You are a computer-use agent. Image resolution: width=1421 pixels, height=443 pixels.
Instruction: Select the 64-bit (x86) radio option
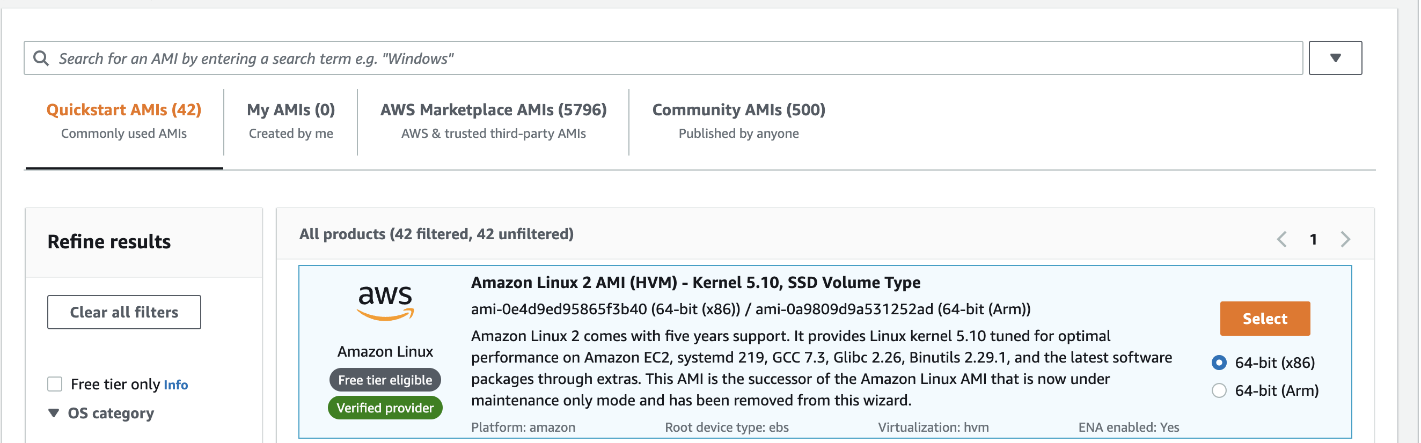[x=1219, y=363]
